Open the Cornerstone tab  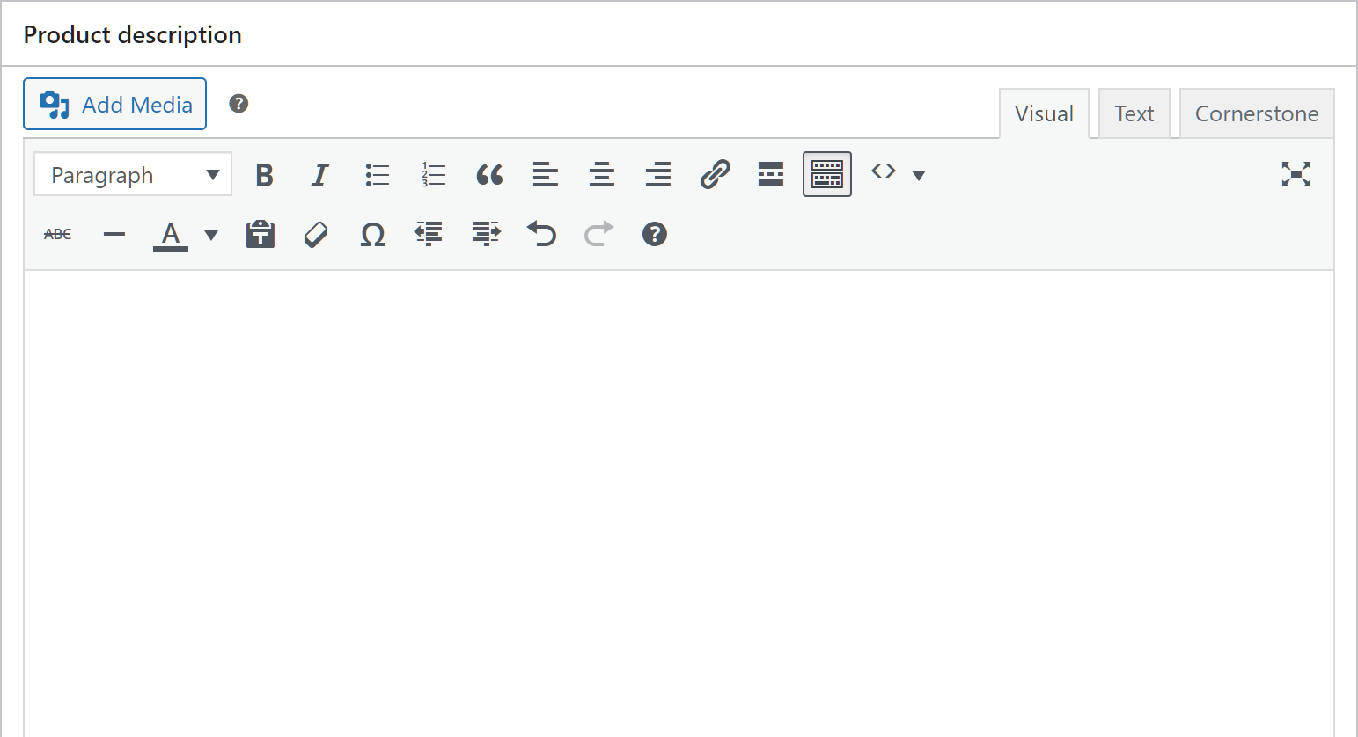coord(1257,113)
